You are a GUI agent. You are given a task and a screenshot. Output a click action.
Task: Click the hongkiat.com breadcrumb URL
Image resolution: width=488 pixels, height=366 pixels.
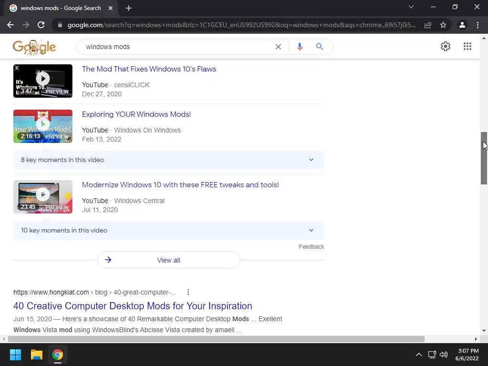94,292
